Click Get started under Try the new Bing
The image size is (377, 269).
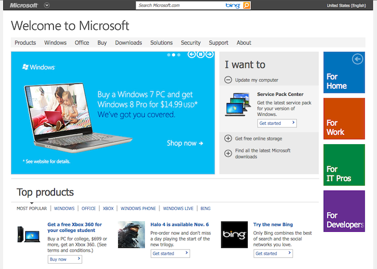click(x=273, y=253)
